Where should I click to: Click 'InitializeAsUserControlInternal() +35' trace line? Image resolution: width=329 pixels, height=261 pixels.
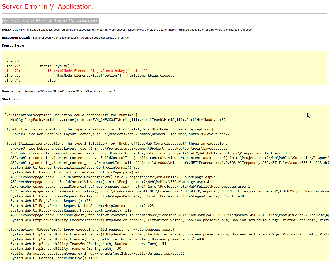point(75,167)
